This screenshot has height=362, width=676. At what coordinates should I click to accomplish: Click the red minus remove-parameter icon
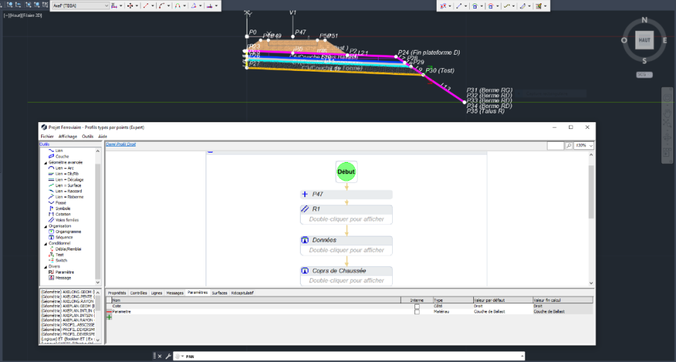click(109, 311)
